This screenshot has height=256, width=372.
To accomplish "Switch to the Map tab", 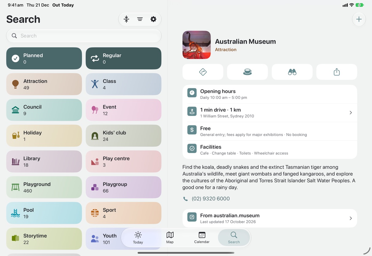I will pyautogui.click(x=170, y=238).
